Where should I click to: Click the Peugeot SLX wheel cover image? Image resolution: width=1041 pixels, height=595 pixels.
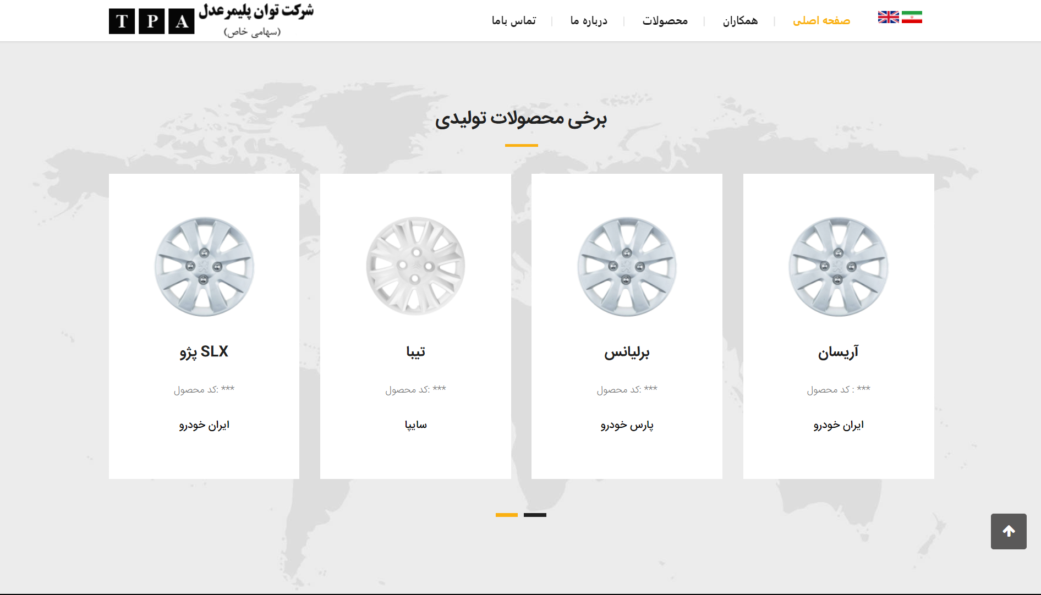(204, 267)
